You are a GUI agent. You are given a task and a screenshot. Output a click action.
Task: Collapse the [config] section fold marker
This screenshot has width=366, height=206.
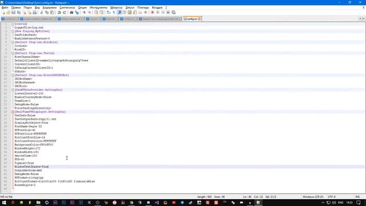click(x=13, y=24)
